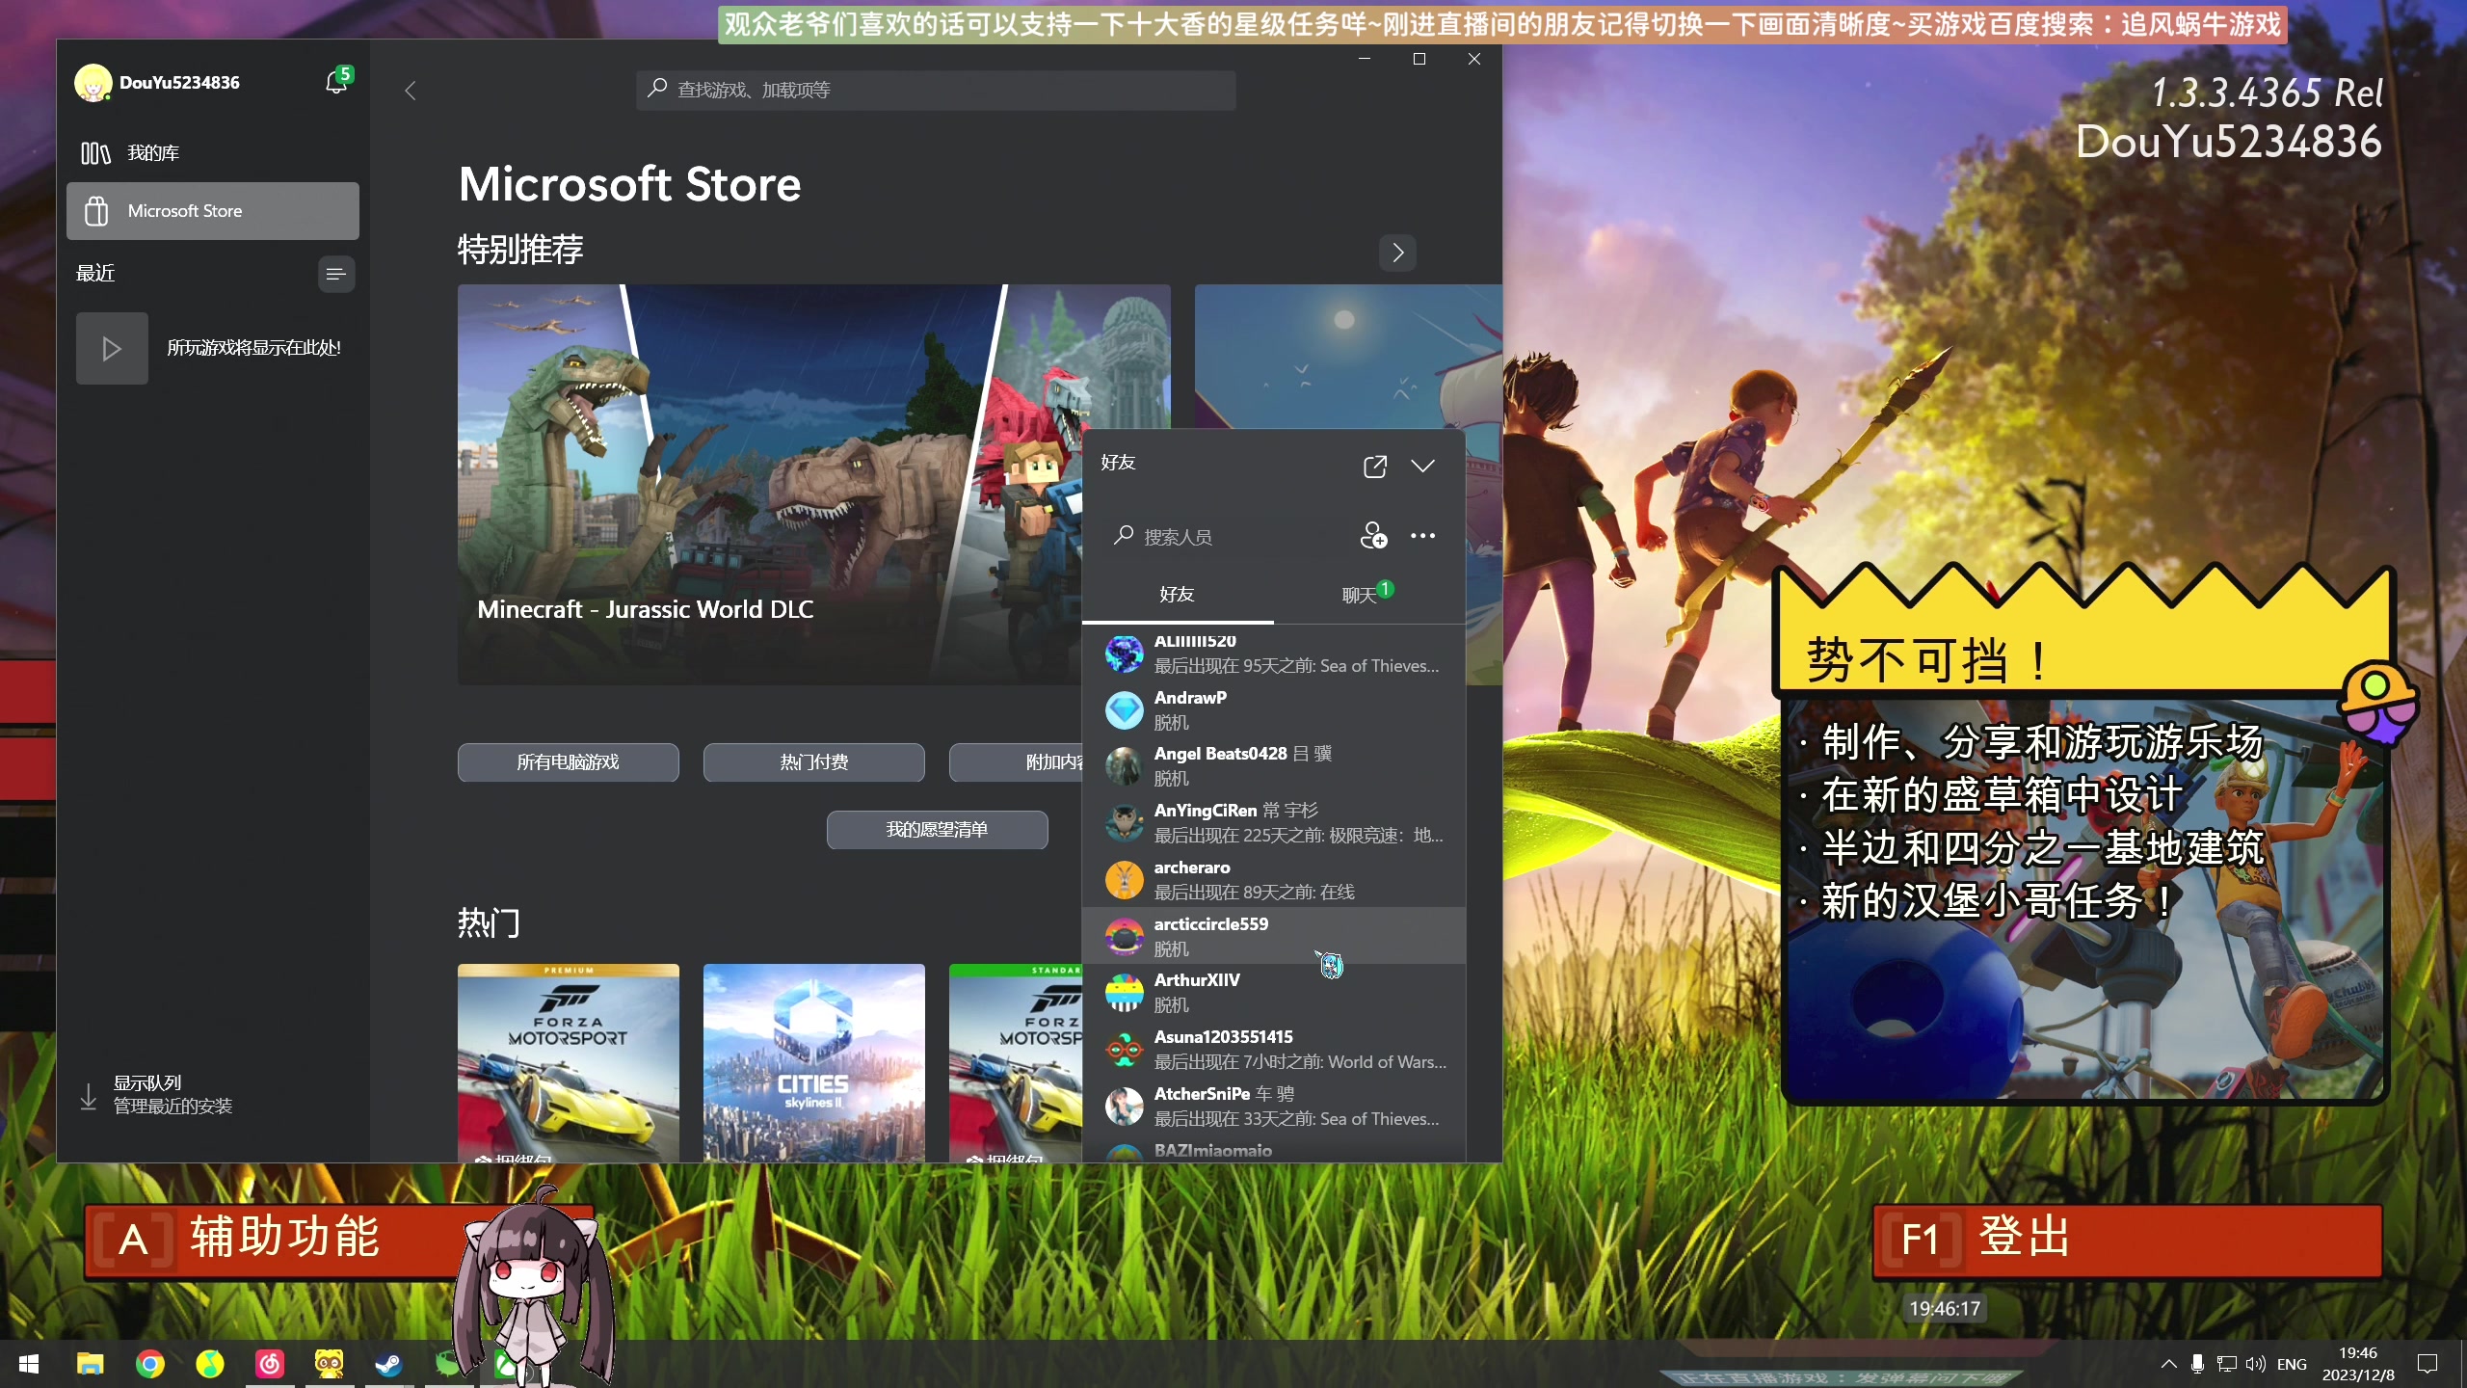
Task: Show hidden system tray icons
Action: (2168, 1364)
